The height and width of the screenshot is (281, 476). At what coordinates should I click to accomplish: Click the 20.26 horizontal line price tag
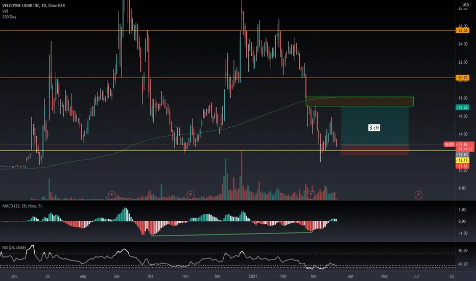point(463,78)
